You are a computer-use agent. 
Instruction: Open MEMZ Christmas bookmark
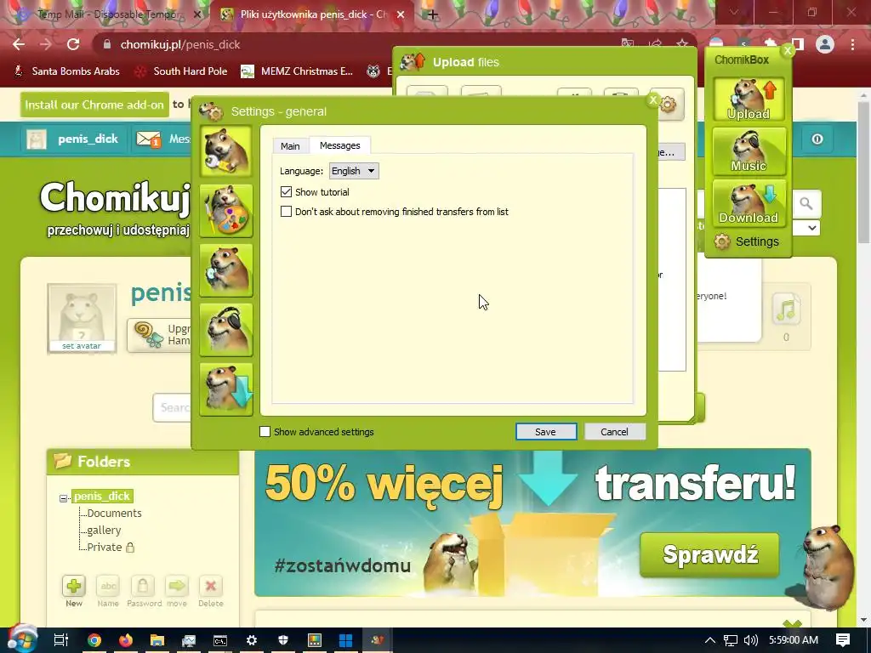click(x=298, y=71)
